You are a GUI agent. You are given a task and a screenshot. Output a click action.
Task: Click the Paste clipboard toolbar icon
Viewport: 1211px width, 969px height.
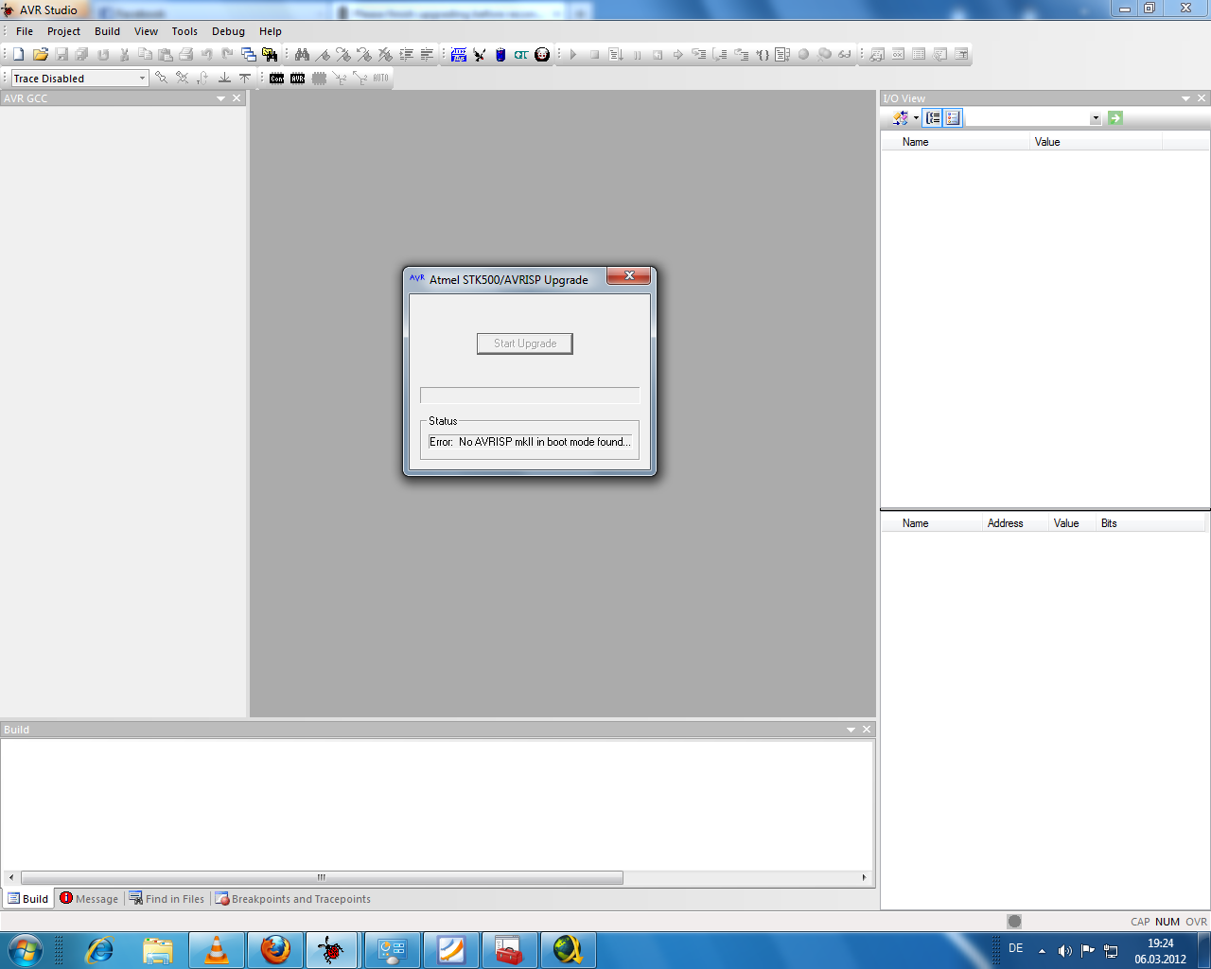tap(165, 55)
